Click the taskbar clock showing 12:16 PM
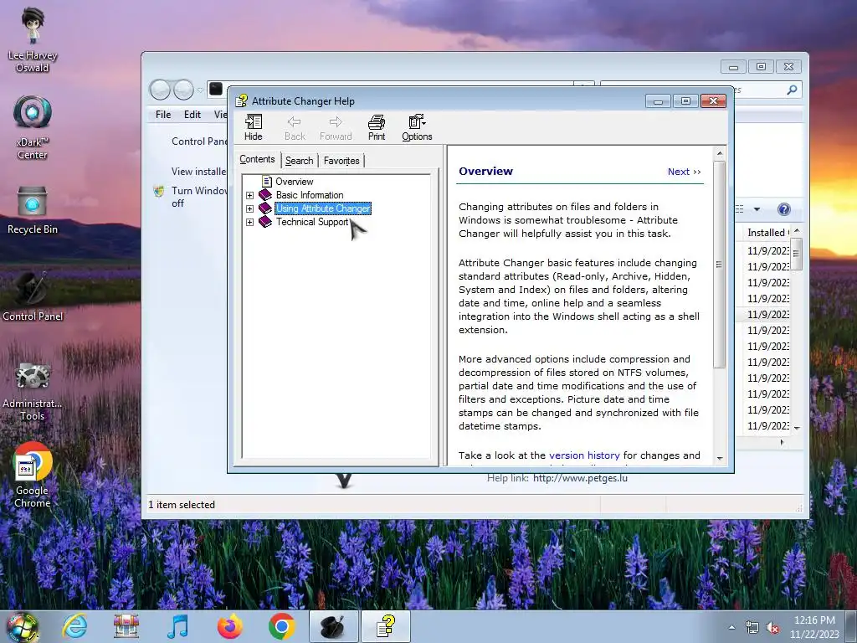857x643 pixels. pos(814,627)
